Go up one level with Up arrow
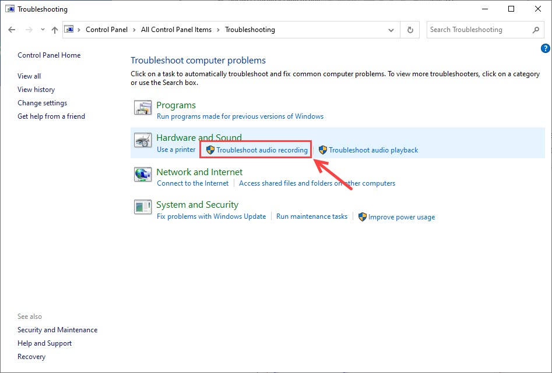 54,30
